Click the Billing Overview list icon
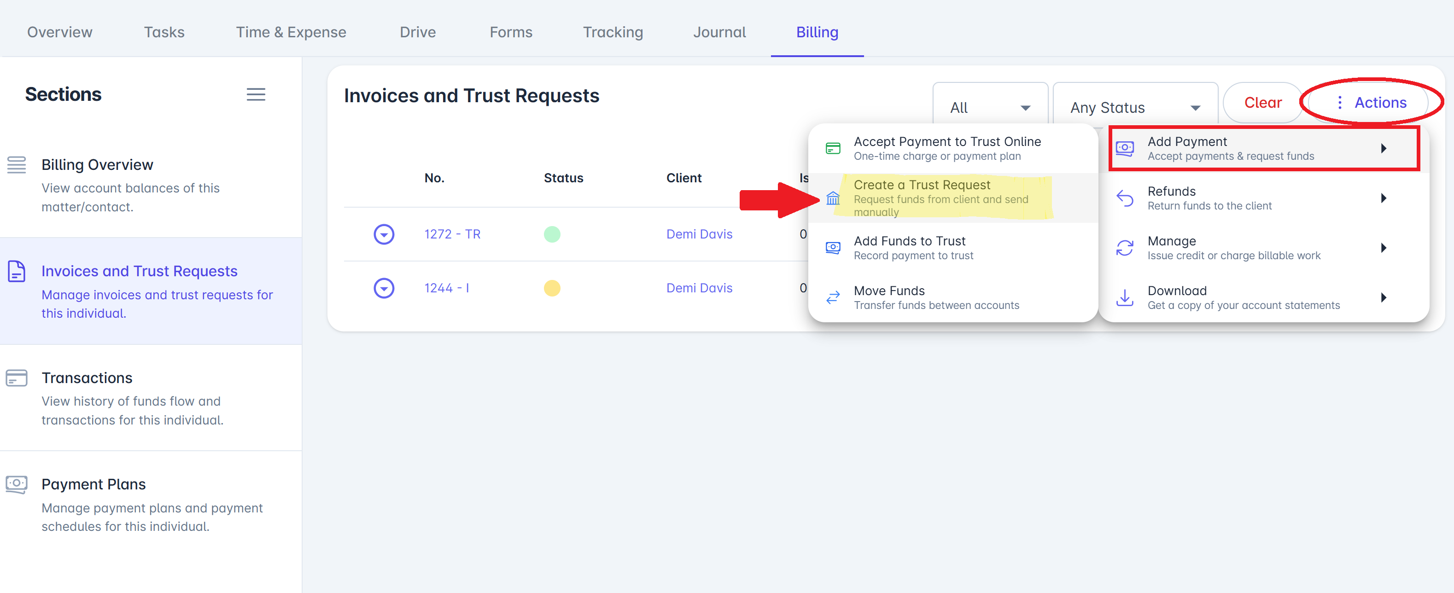The height and width of the screenshot is (593, 1454). (x=17, y=165)
